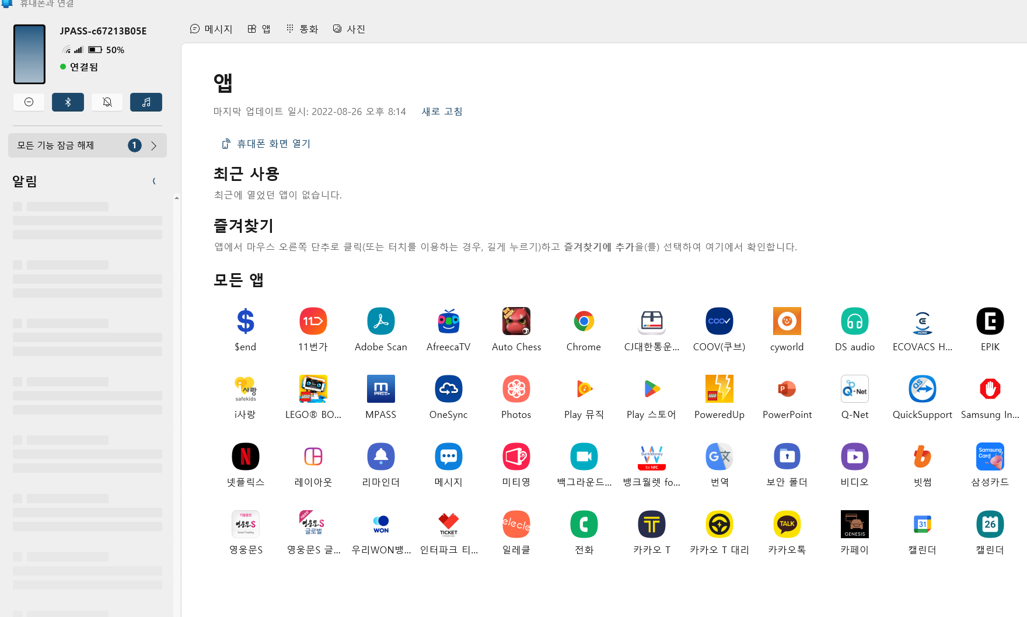Switch to 앱 tab

click(259, 29)
